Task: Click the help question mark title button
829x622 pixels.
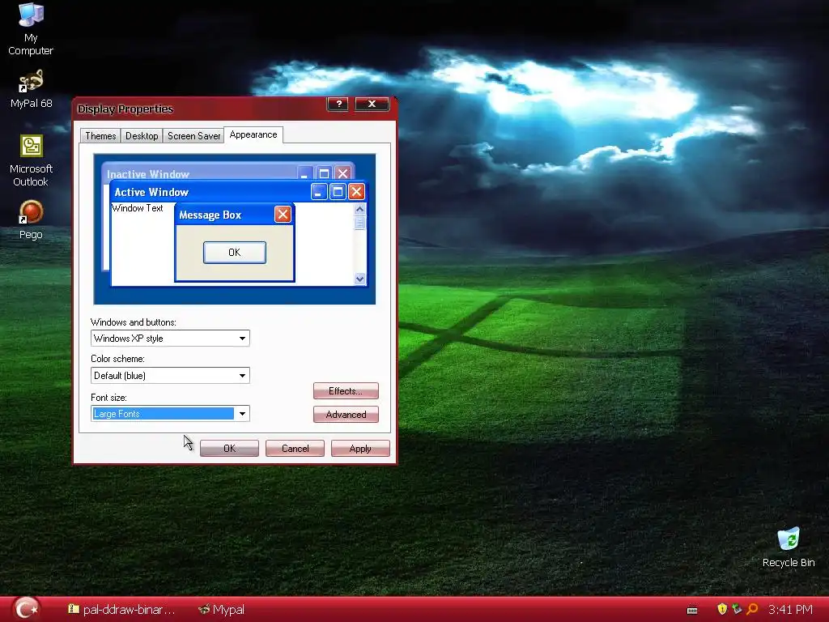Action: click(338, 104)
